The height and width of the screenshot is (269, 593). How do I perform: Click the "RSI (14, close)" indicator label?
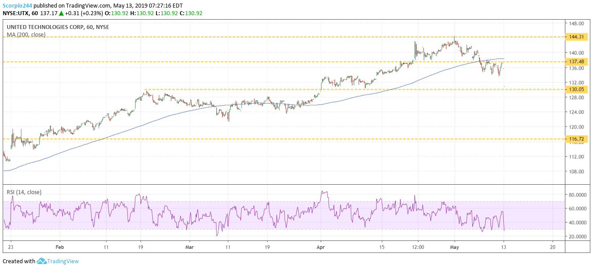tap(24, 192)
